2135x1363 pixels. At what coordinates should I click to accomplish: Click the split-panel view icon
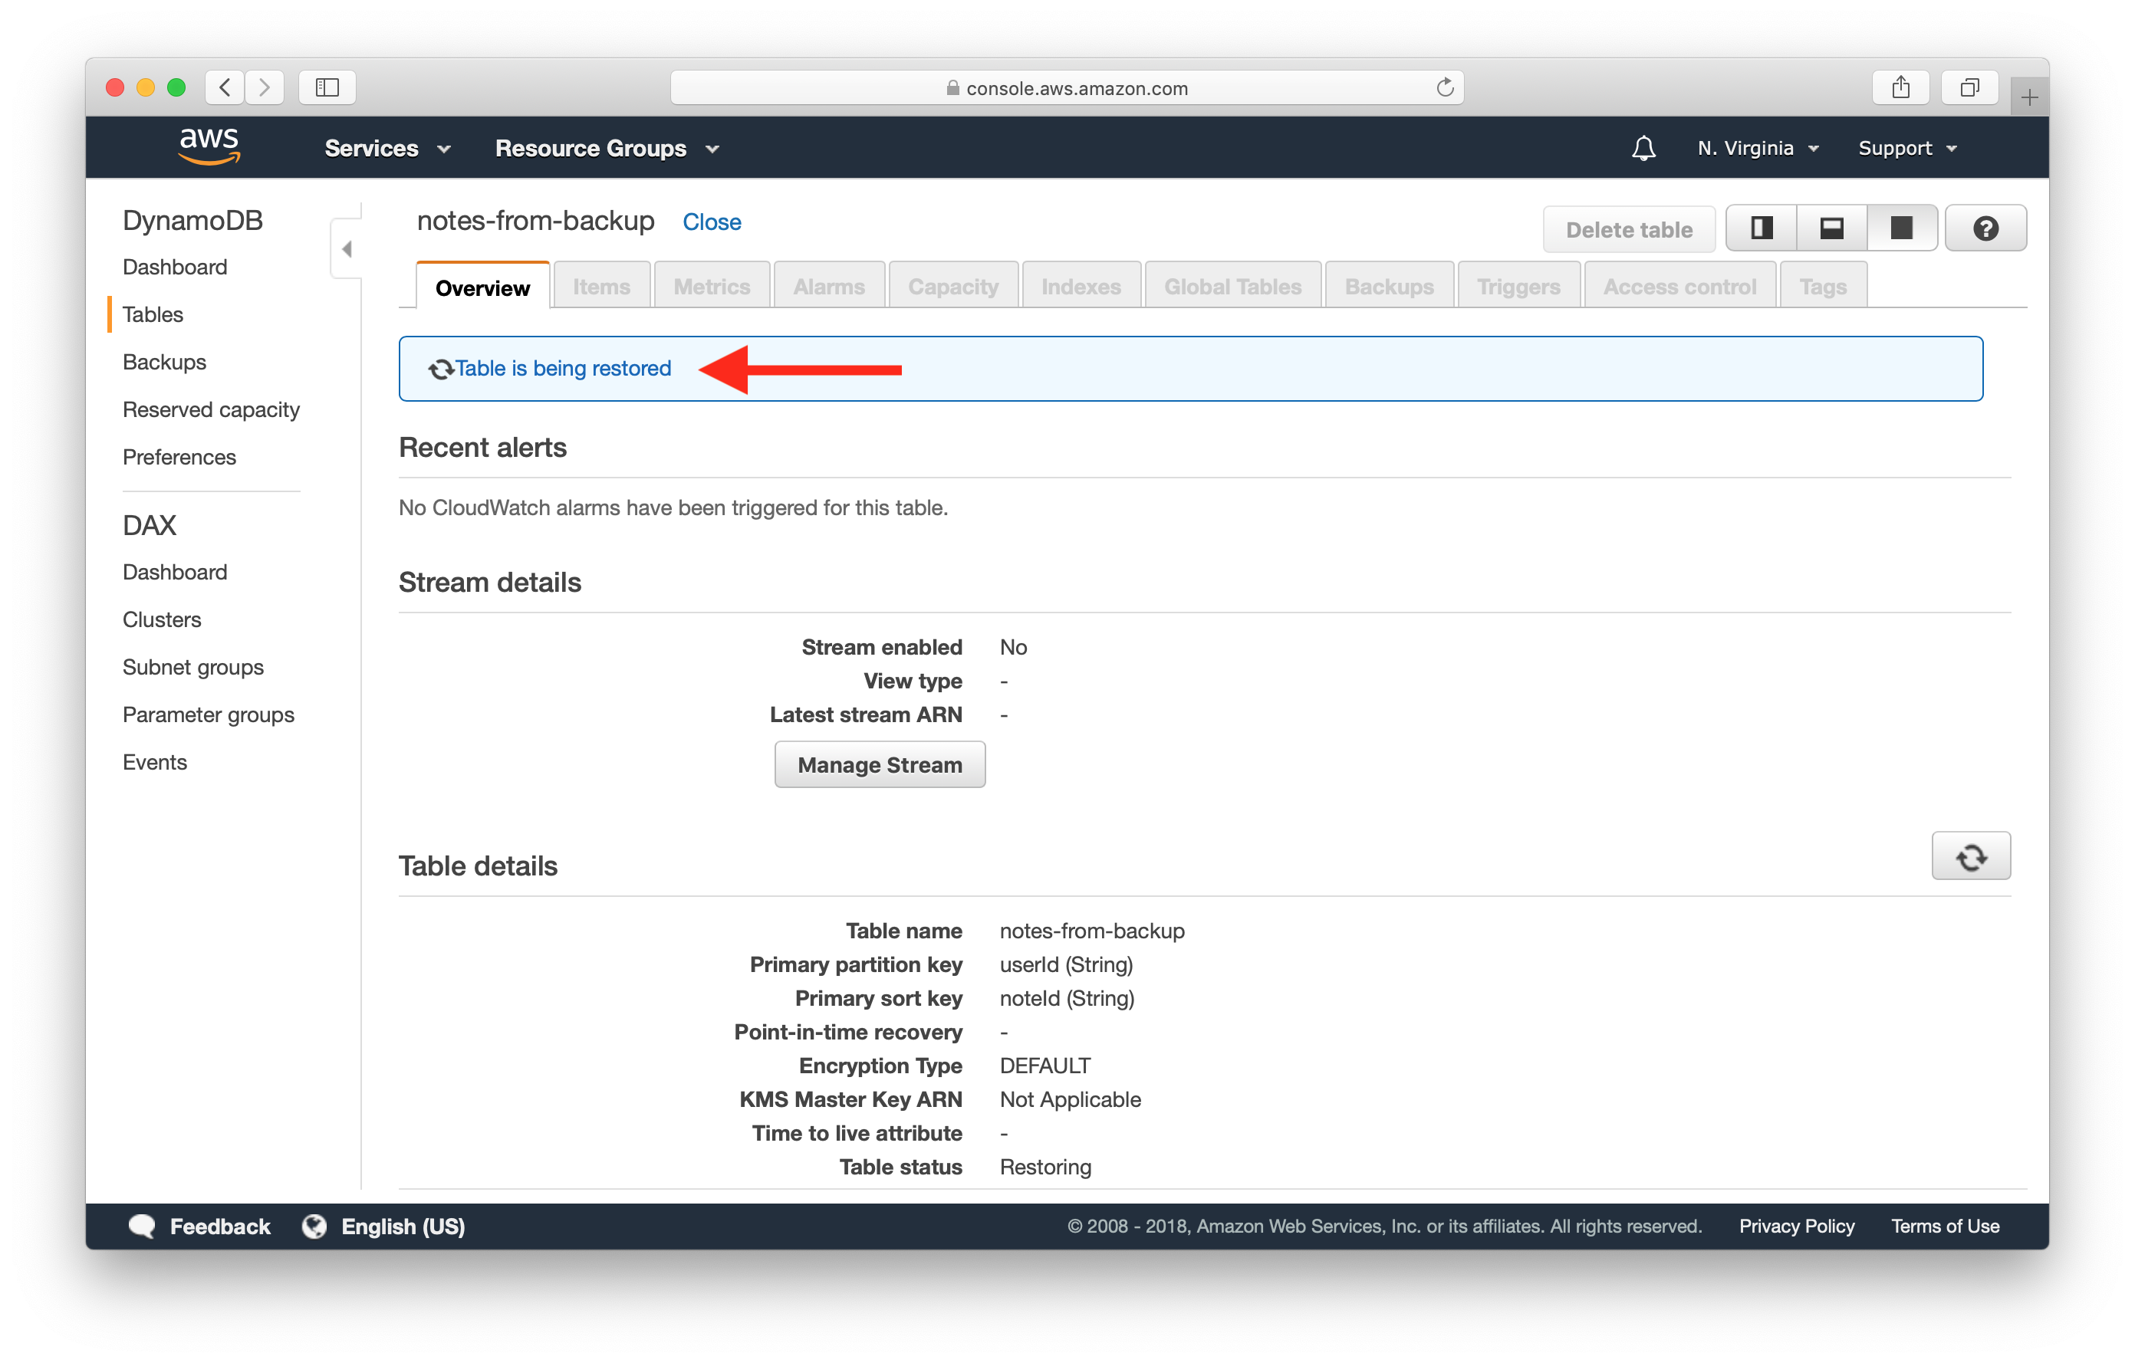coord(1762,227)
